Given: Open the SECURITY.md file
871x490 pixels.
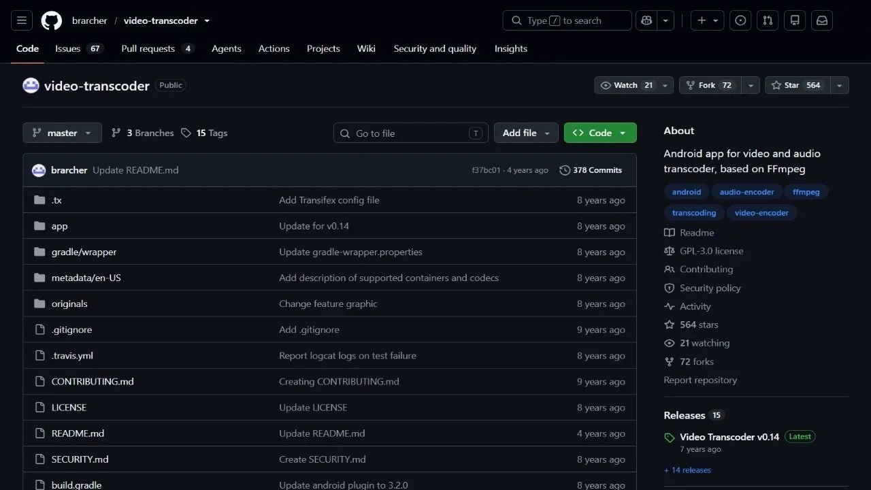Looking at the screenshot, I should pyautogui.click(x=80, y=459).
